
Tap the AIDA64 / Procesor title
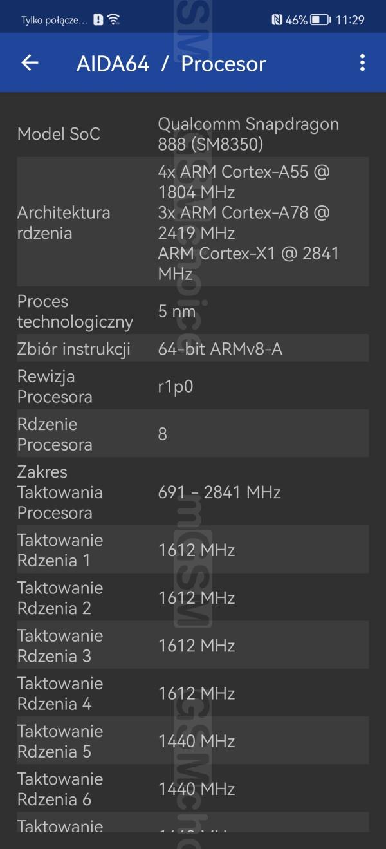click(x=171, y=64)
